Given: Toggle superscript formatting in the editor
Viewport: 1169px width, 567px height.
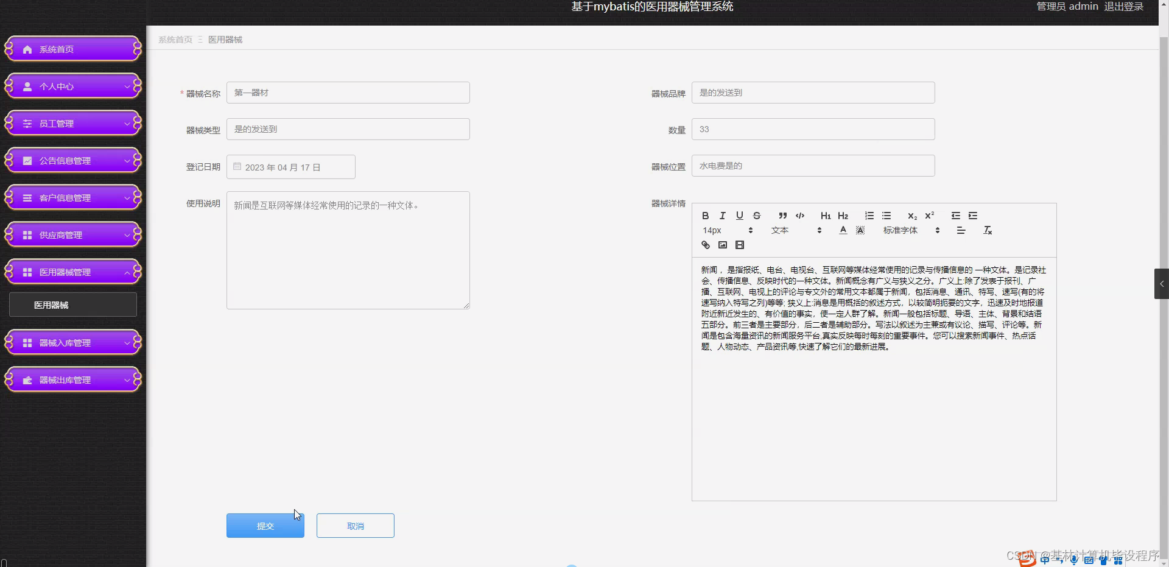Looking at the screenshot, I should [x=929, y=216].
